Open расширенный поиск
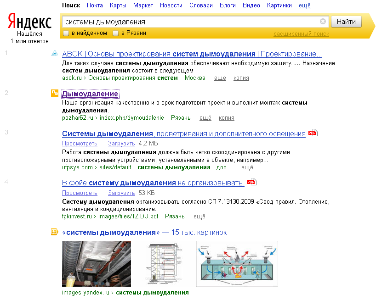Screen dimensions: 376x300 click(301, 34)
